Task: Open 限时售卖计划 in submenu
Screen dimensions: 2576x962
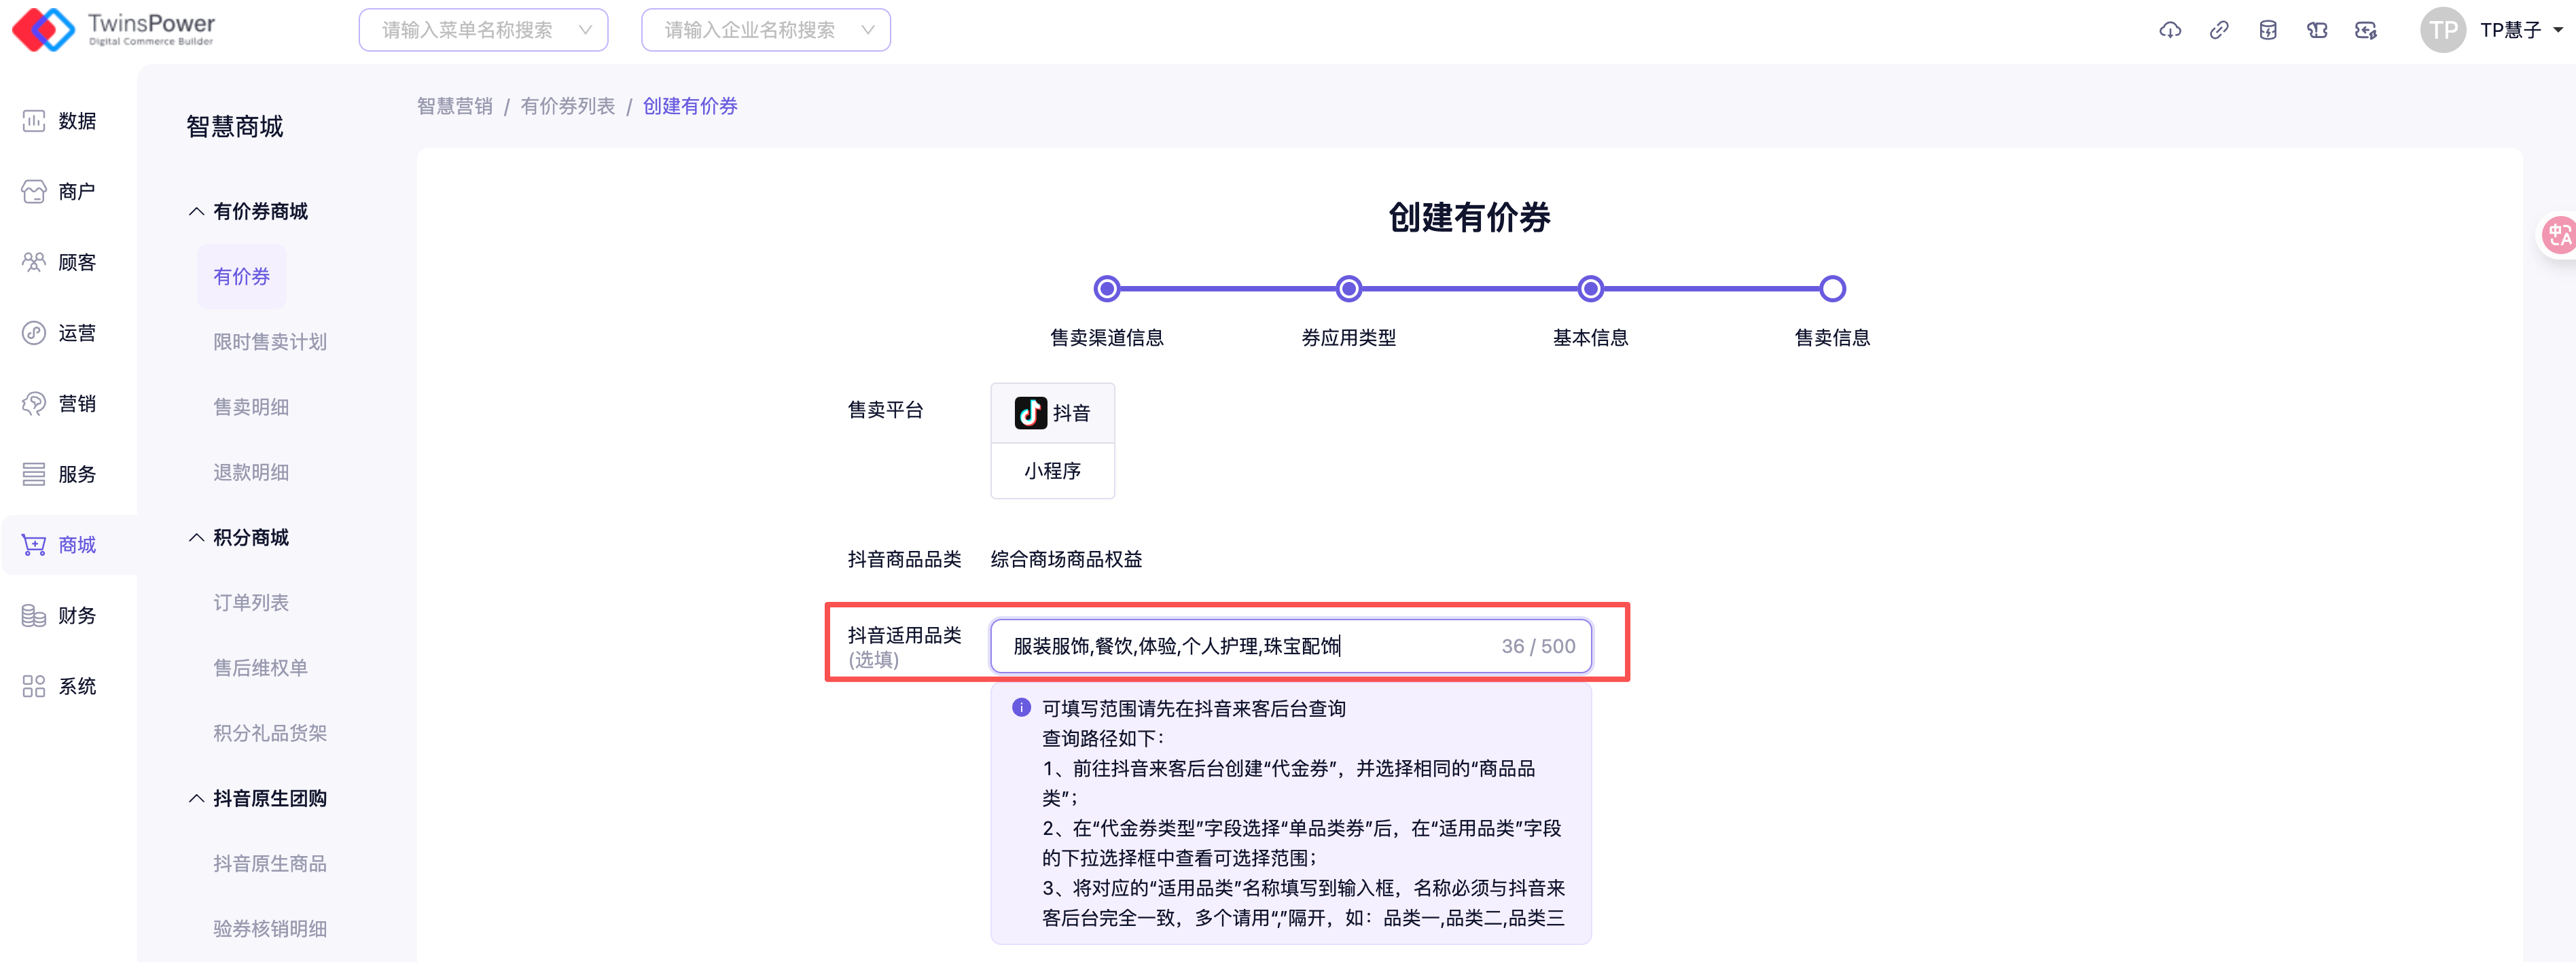Action: (x=270, y=341)
